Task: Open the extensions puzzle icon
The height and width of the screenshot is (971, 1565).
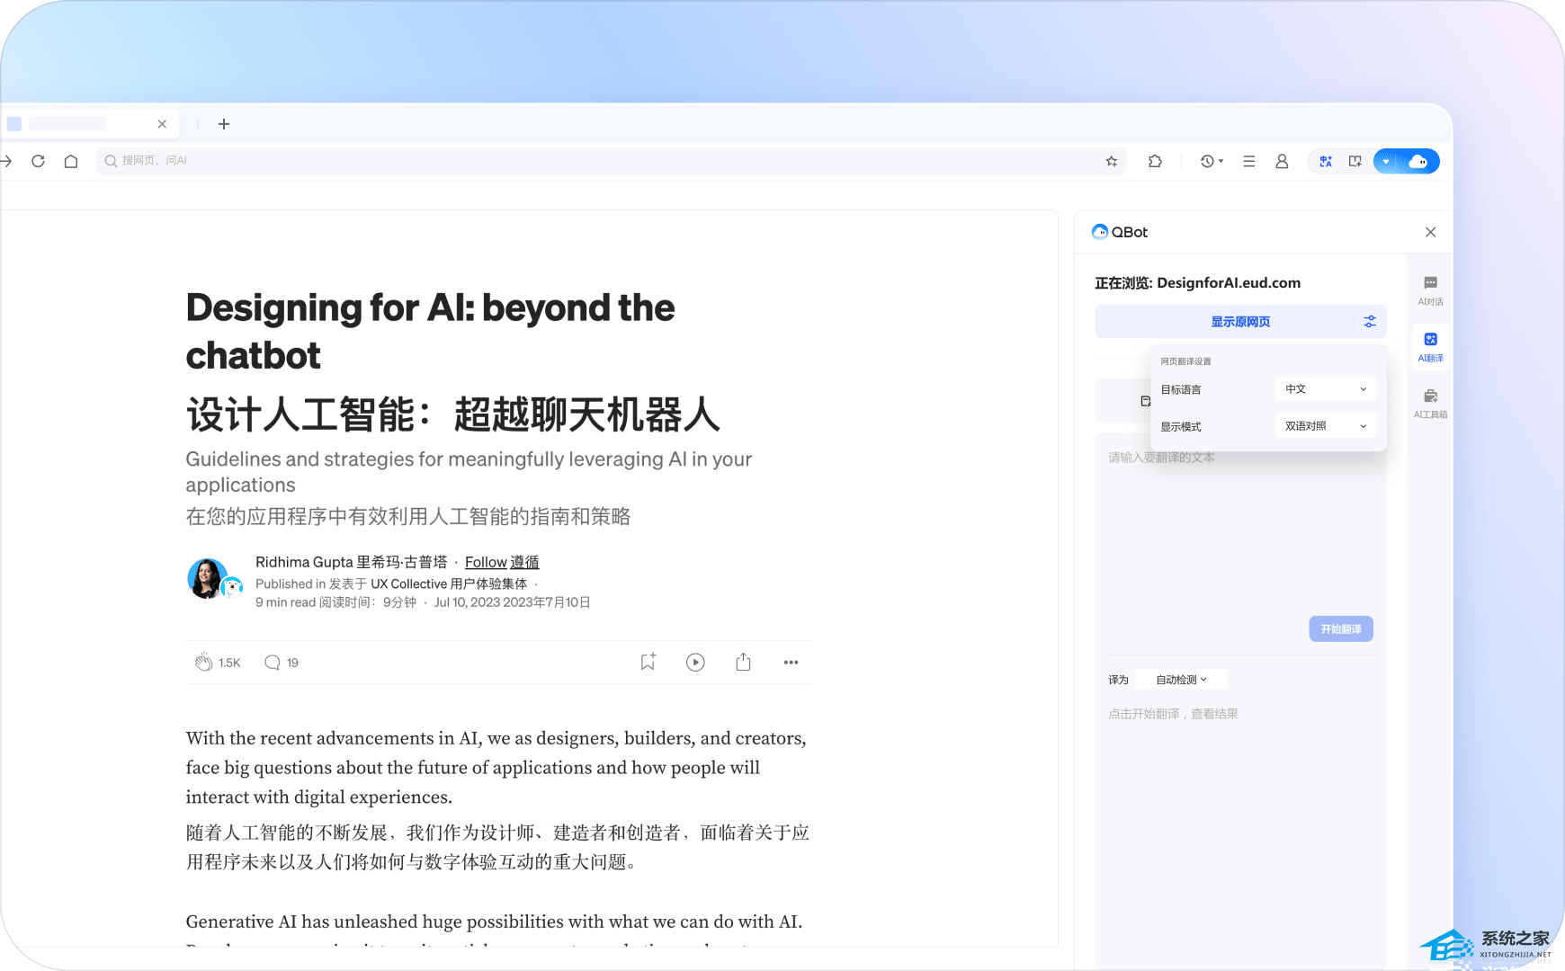Action: 1156,161
